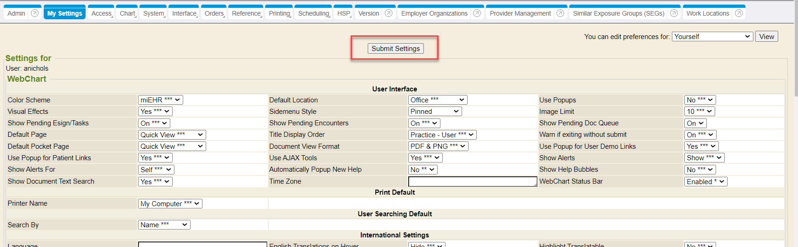Open the Orders tab

pyautogui.click(x=214, y=13)
